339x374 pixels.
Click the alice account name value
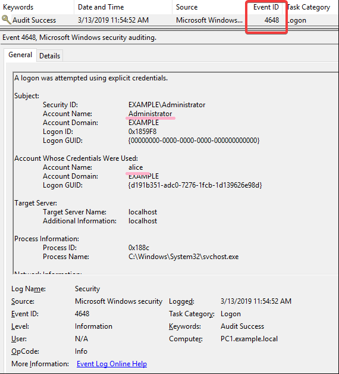(136, 167)
